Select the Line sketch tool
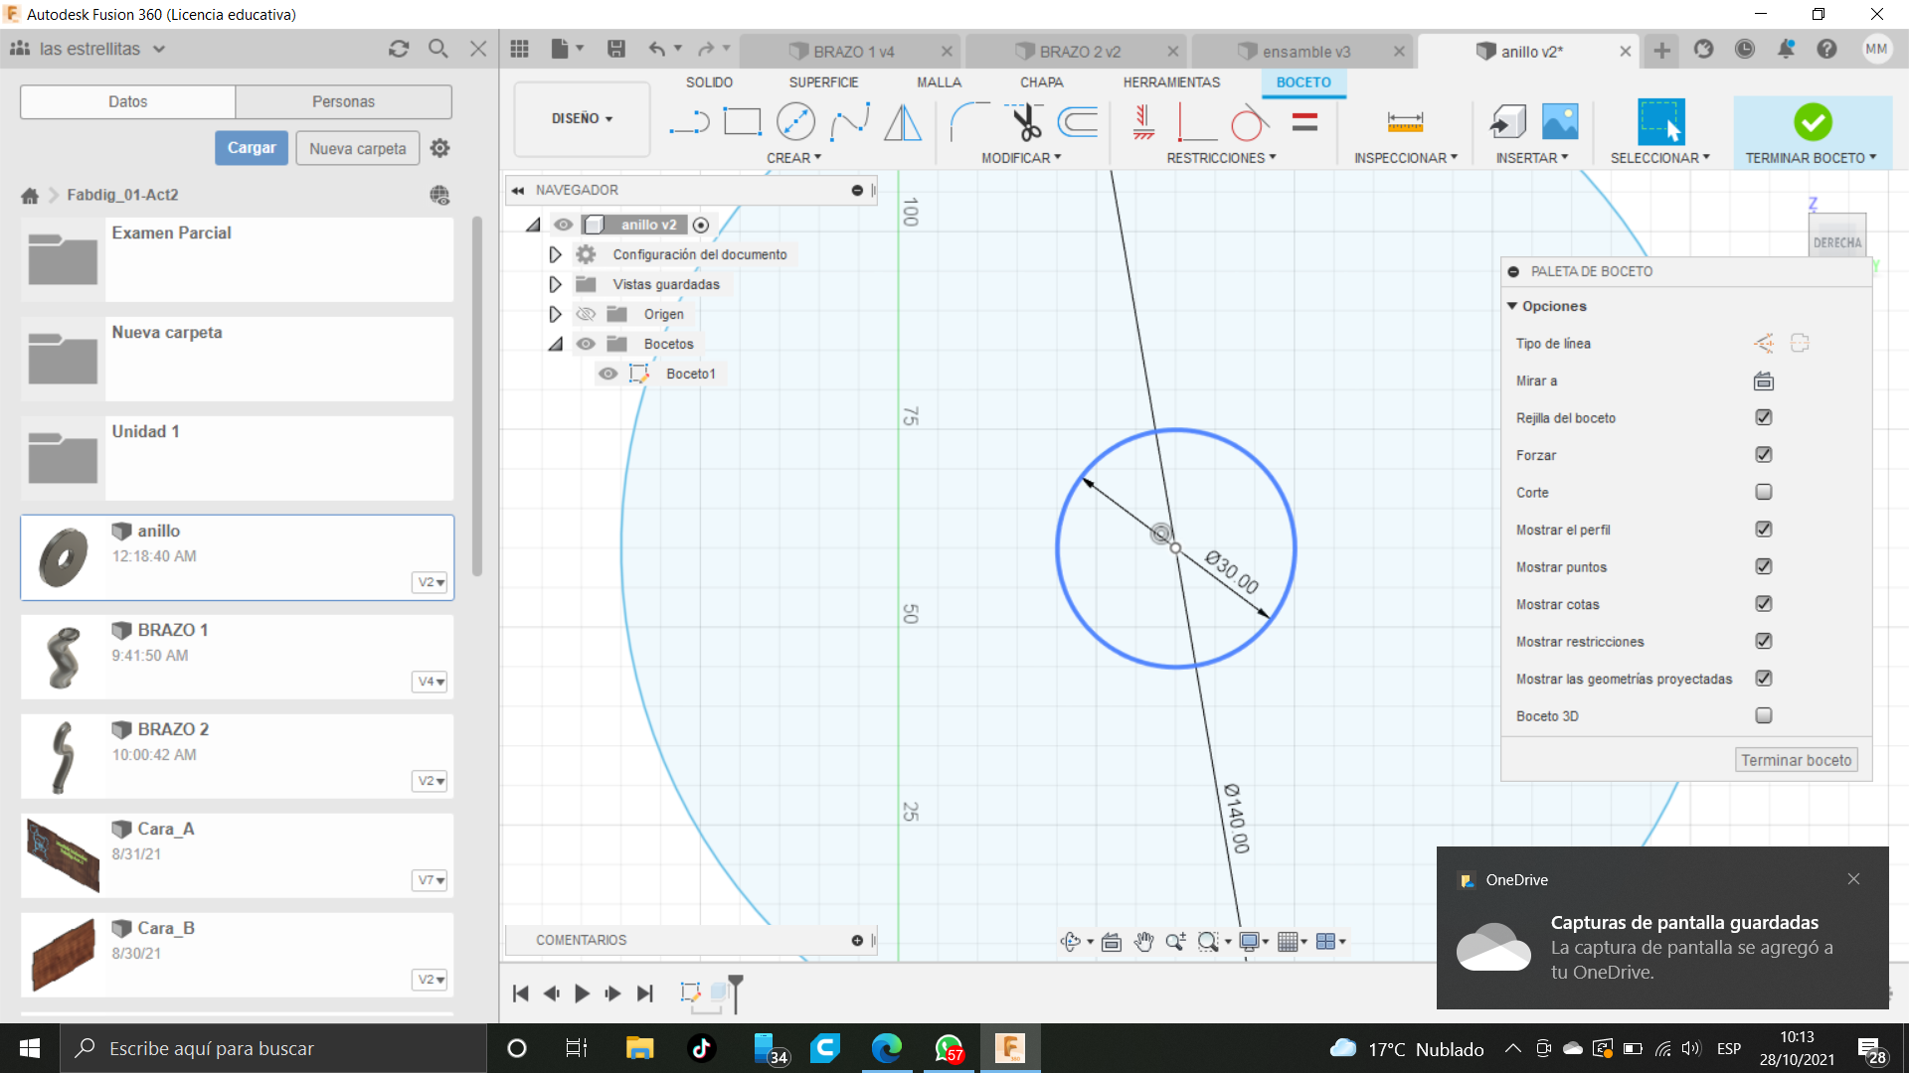 pyautogui.click(x=688, y=122)
